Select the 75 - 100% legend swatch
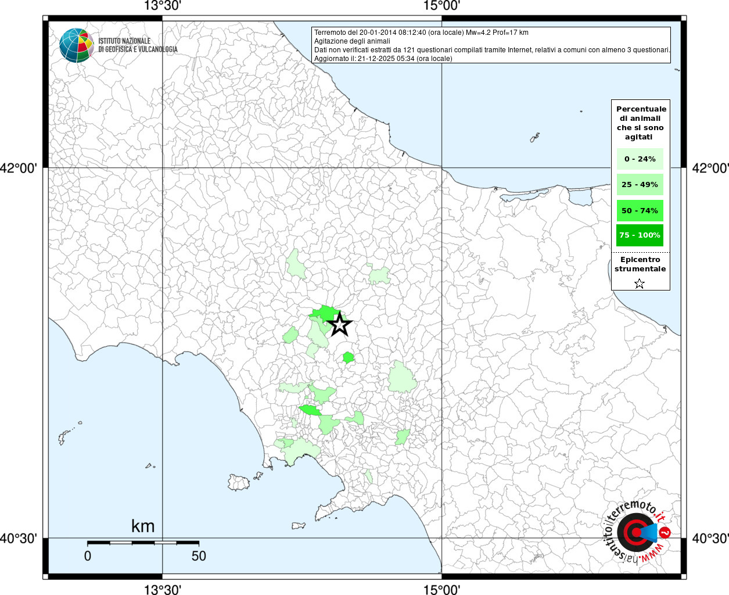Image resolution: width=729 pixels, height=595 pixels. [640, 235]
